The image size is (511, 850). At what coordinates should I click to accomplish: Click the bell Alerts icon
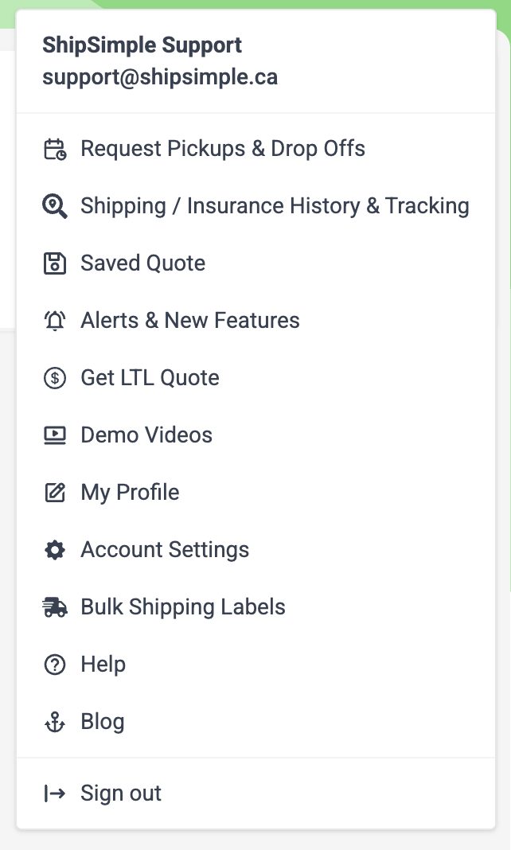pos(55,321)
